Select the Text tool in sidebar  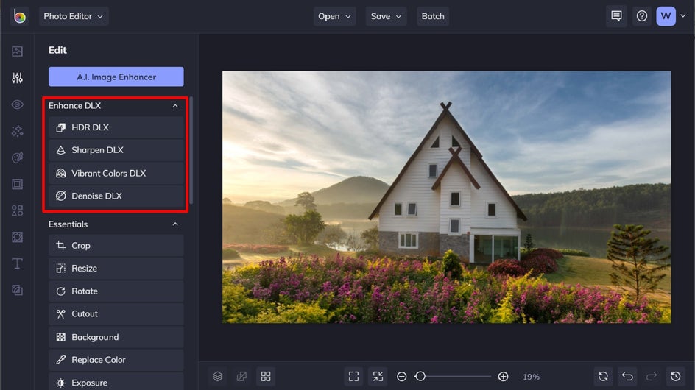point(17,263)
